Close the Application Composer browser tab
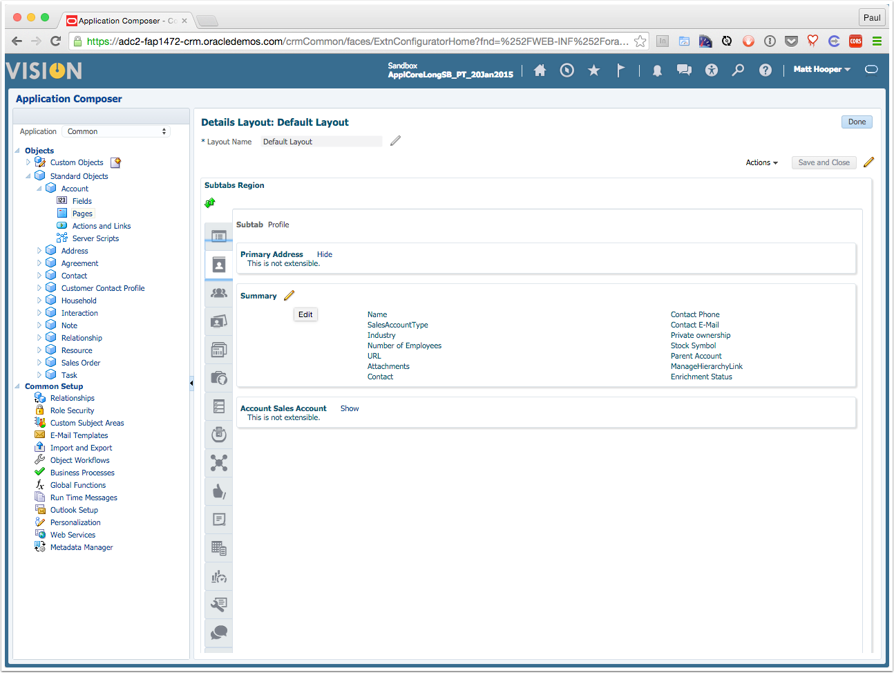Screen dimensions: 894x673 (184, 21)
